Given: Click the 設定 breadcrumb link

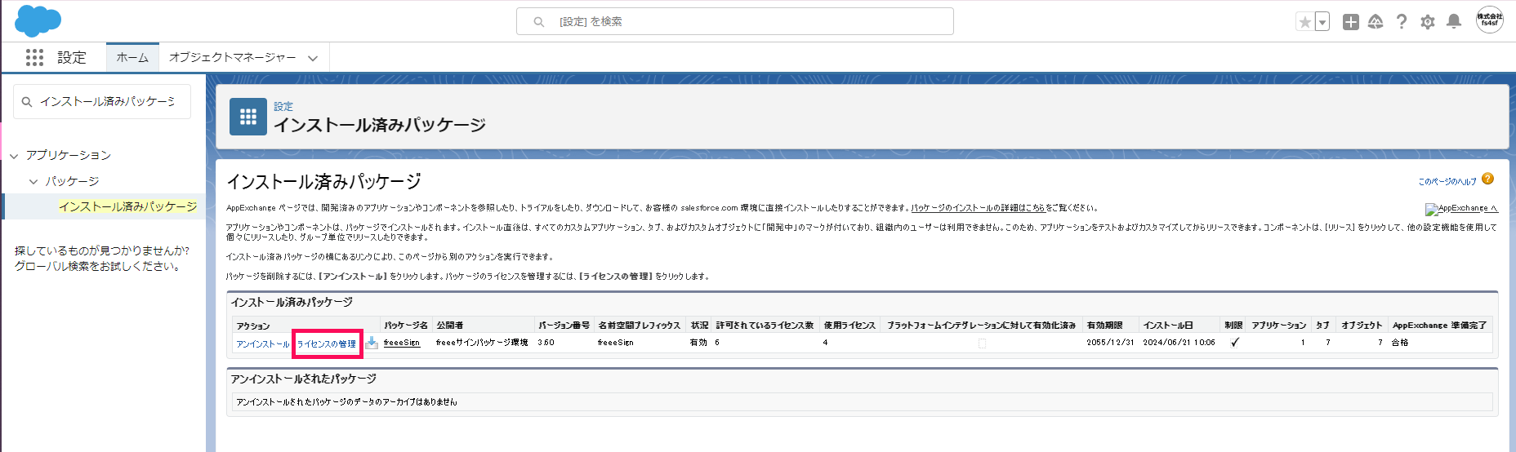Looking at the screenshot, I should (283, 106).
